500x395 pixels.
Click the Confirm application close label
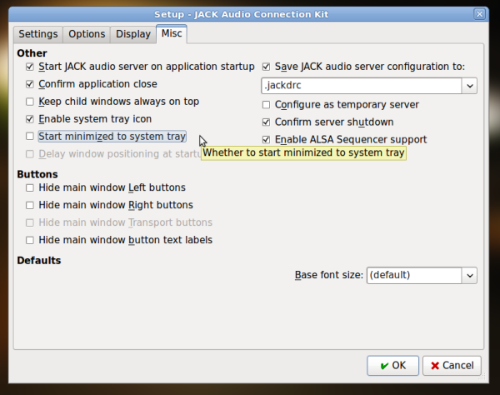97,84
